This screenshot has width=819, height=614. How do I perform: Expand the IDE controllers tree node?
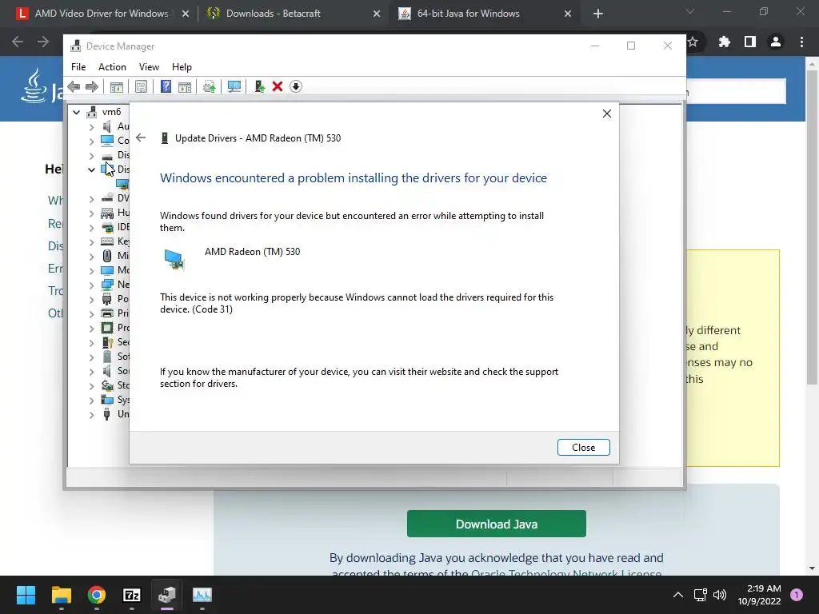(x=91, y=228)
